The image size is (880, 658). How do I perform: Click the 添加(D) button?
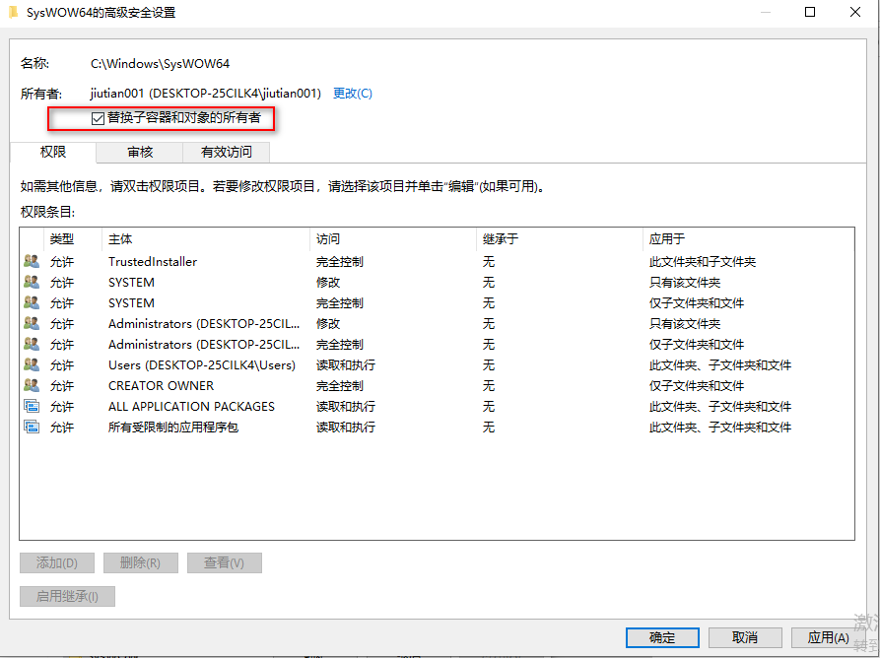(57, 562)
